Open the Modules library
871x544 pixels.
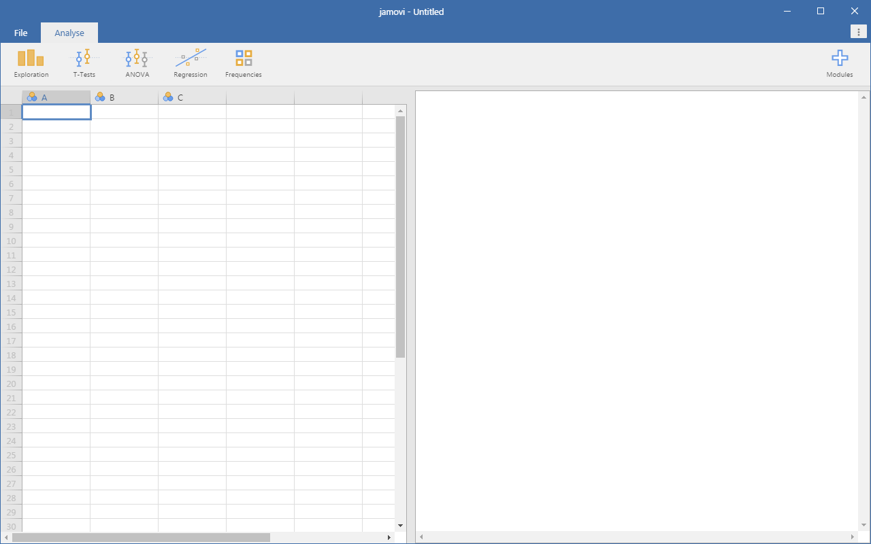tap(840, 62)
